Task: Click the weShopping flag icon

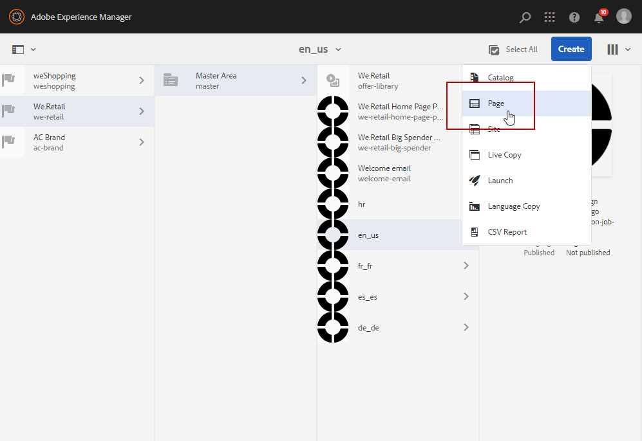Action: (x=8, y=80)
